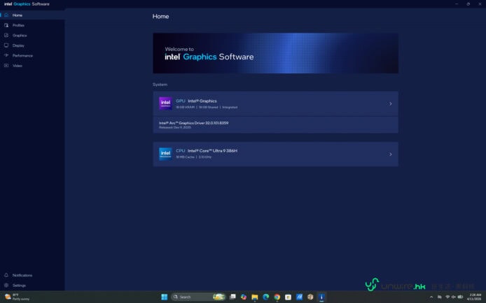Select the Display monitor icon
The image size is (486, 303).
coord(6,45)
